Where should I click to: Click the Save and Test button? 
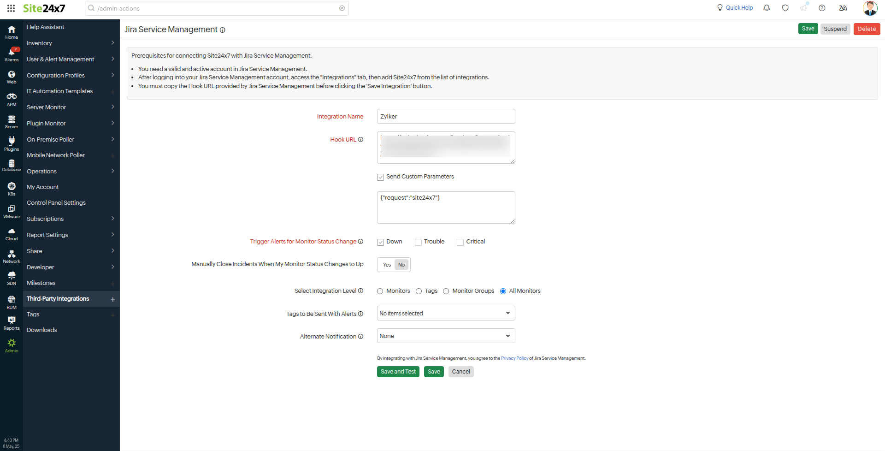click(x=398, y=372)
